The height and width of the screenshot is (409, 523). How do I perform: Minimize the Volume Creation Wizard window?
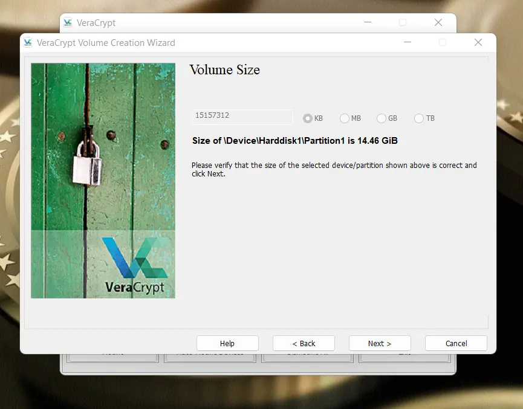(408, 42)
